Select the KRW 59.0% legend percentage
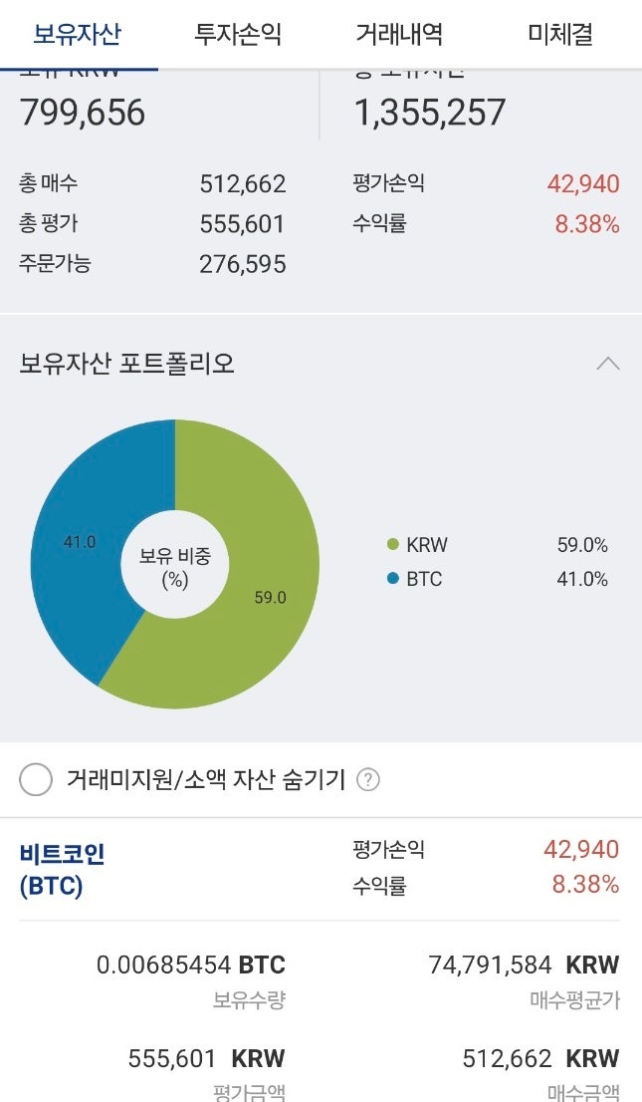Image resolution: width=642 pixels, height=1102 pixels. pos(582,545)
